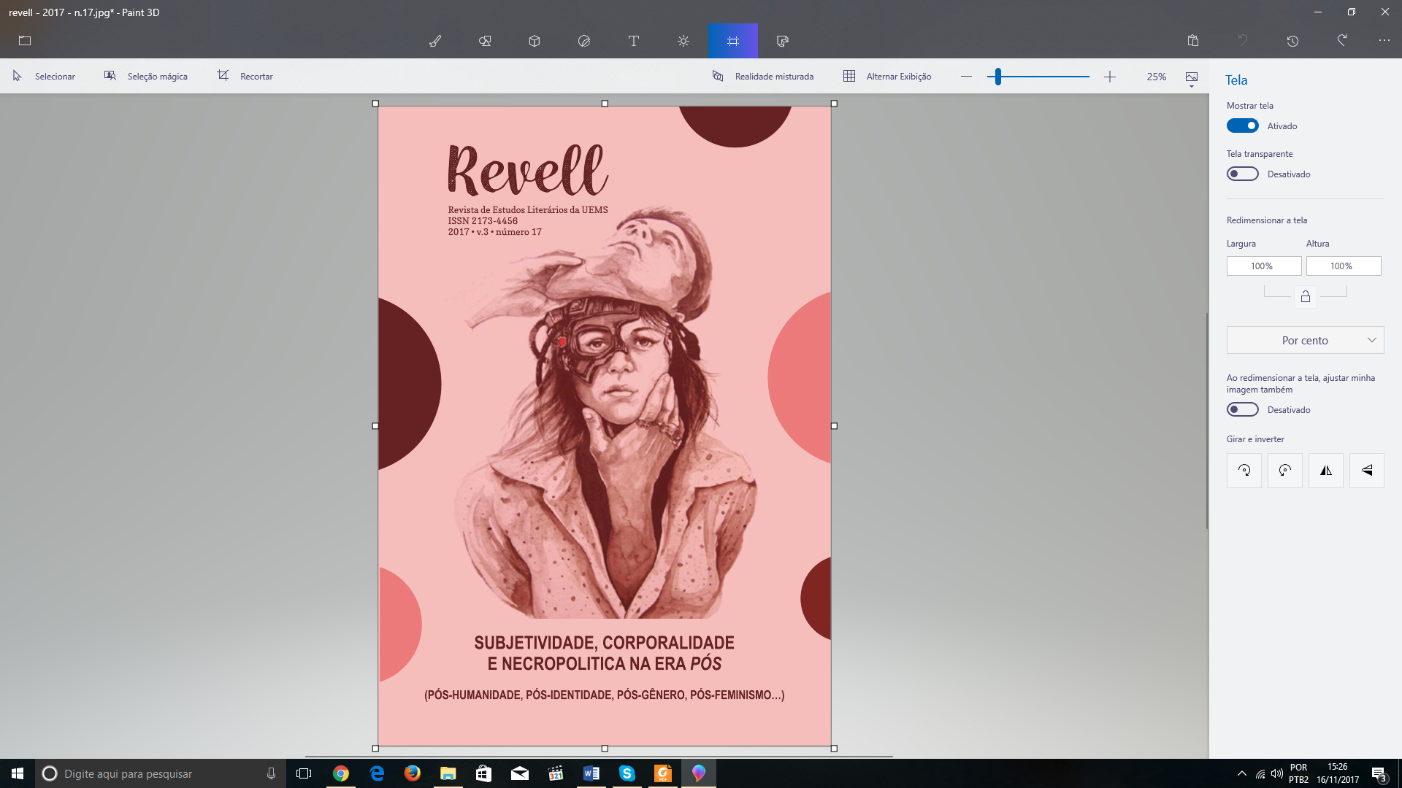
Task: Enable the Tela transparente switch
Action: click(x=1242, y=174)
